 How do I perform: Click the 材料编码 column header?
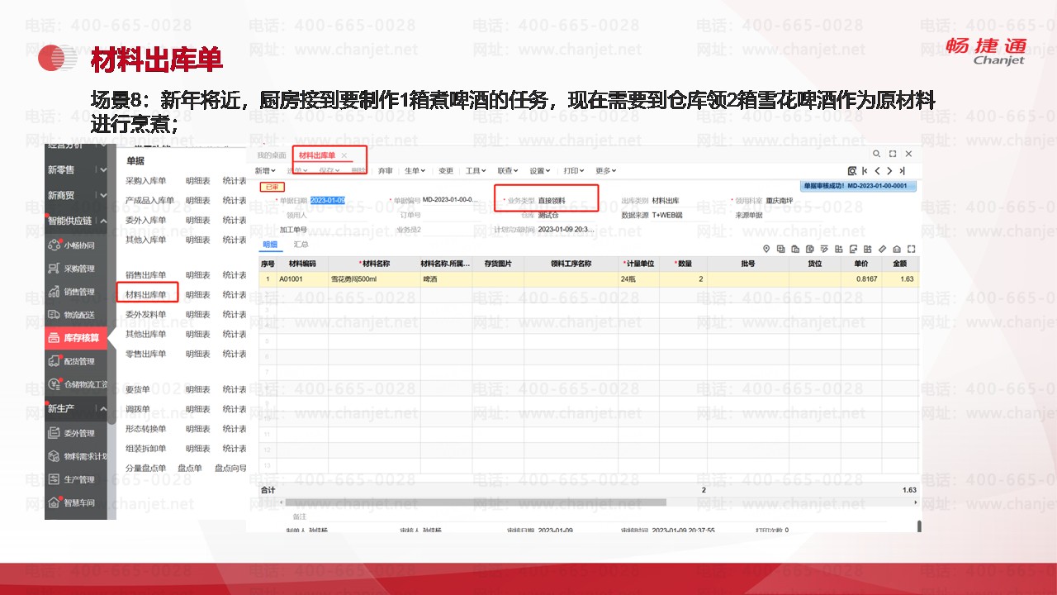tap(302, 264)
